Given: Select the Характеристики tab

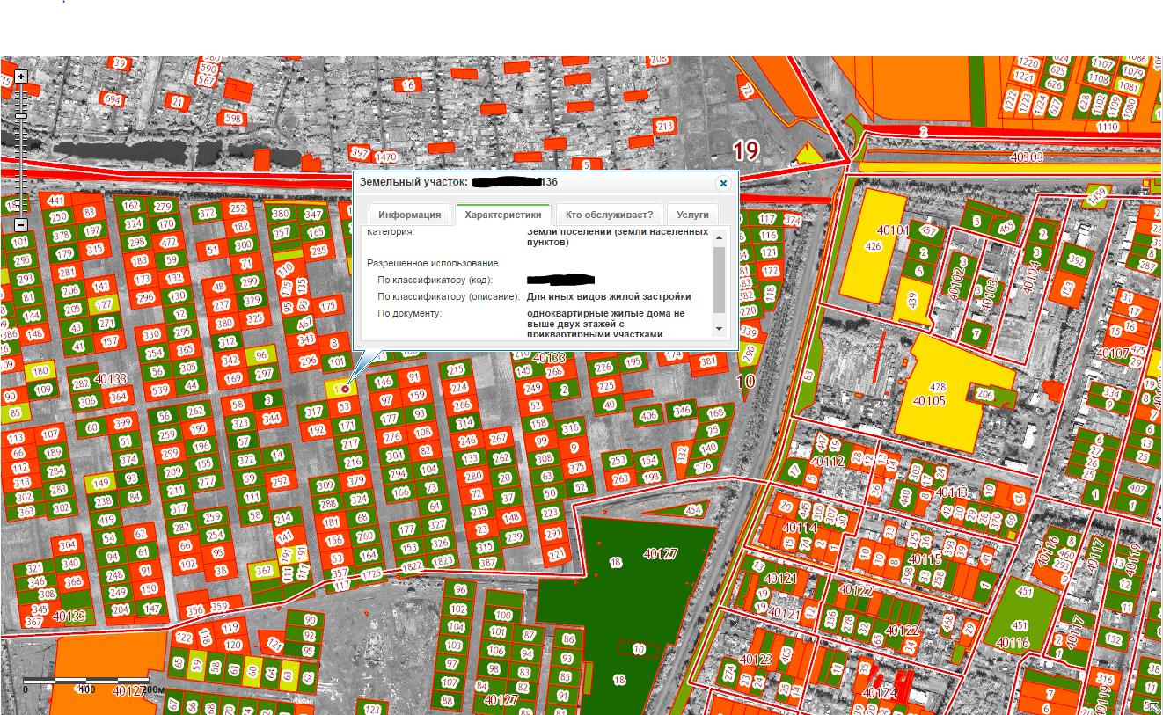Looking at the screenshot, I should (503, 215).
